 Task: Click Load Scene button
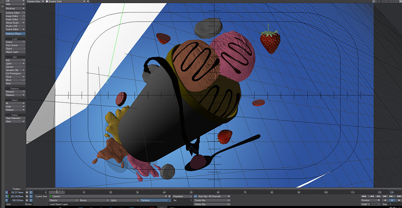[x=15, y=42]
